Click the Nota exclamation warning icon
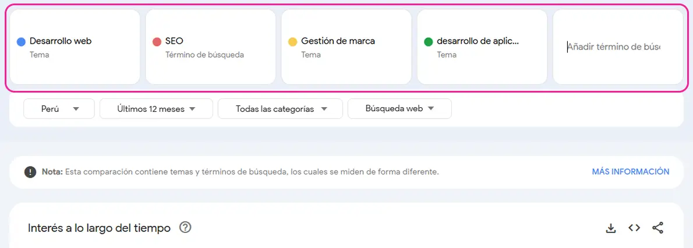Image resolution: width=693 pixels, height=248 pixels. click(30, 172)
